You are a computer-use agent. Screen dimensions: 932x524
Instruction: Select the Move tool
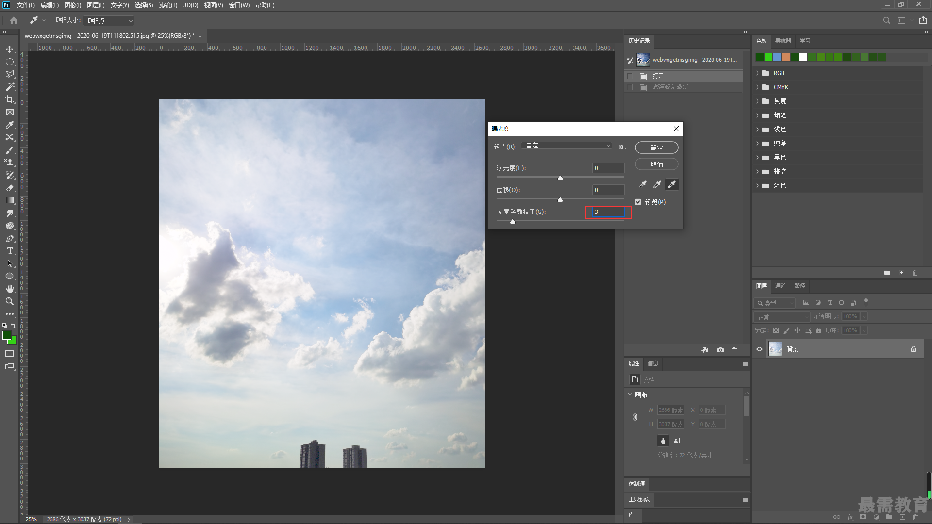point(10,49)
